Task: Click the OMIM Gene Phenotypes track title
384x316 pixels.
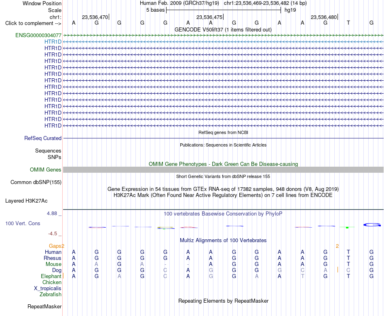Action: coord(223,164)
